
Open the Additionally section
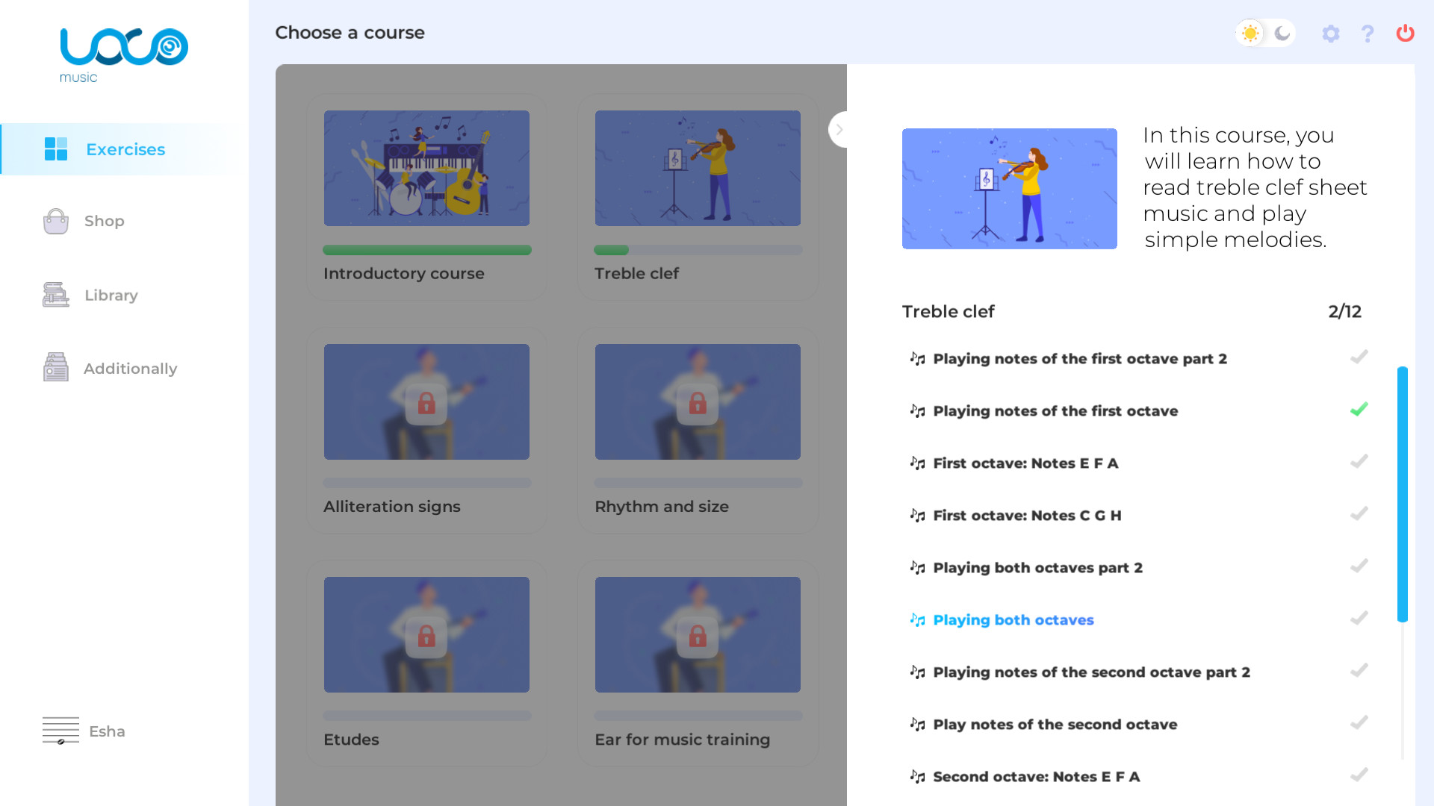[129, 368]
